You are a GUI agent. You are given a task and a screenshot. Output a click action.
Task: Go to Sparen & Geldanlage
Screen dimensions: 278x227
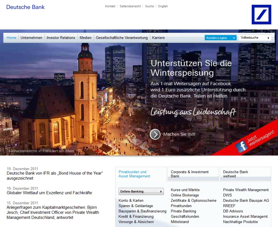click(136, 206)
